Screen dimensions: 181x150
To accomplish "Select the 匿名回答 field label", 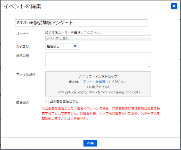I will (x=22, y=102).
